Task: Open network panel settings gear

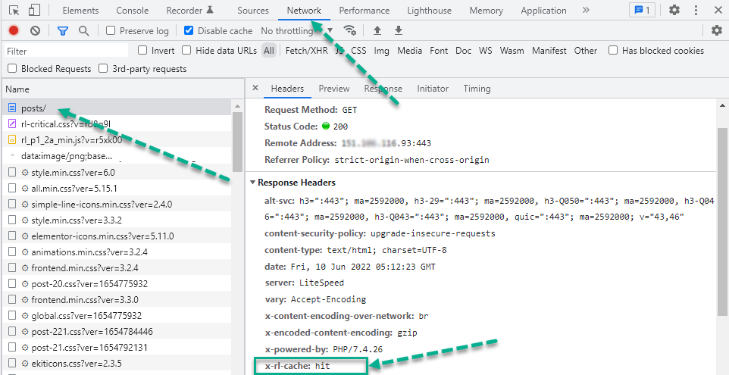Action: tap(717, 30)
